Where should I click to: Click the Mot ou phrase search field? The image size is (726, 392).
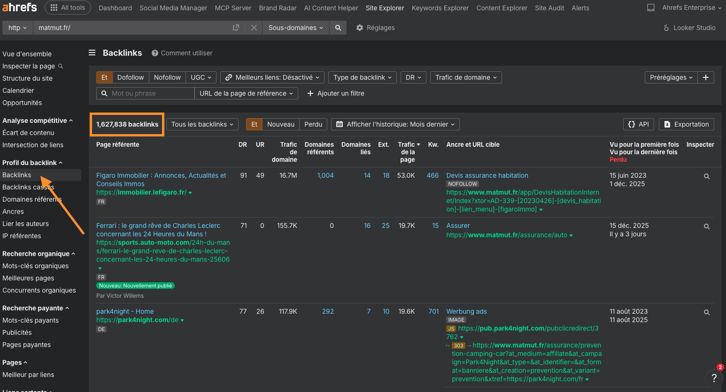click(x=150, y=93)
